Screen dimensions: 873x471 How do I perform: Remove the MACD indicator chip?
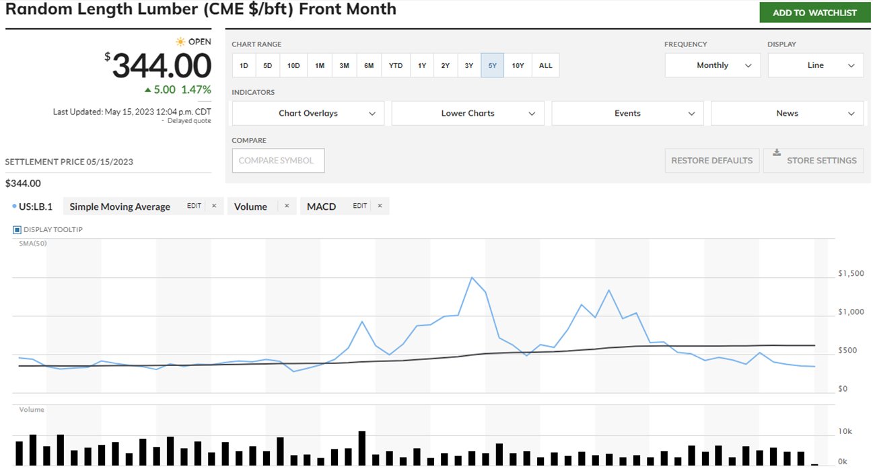click(380, 206)
